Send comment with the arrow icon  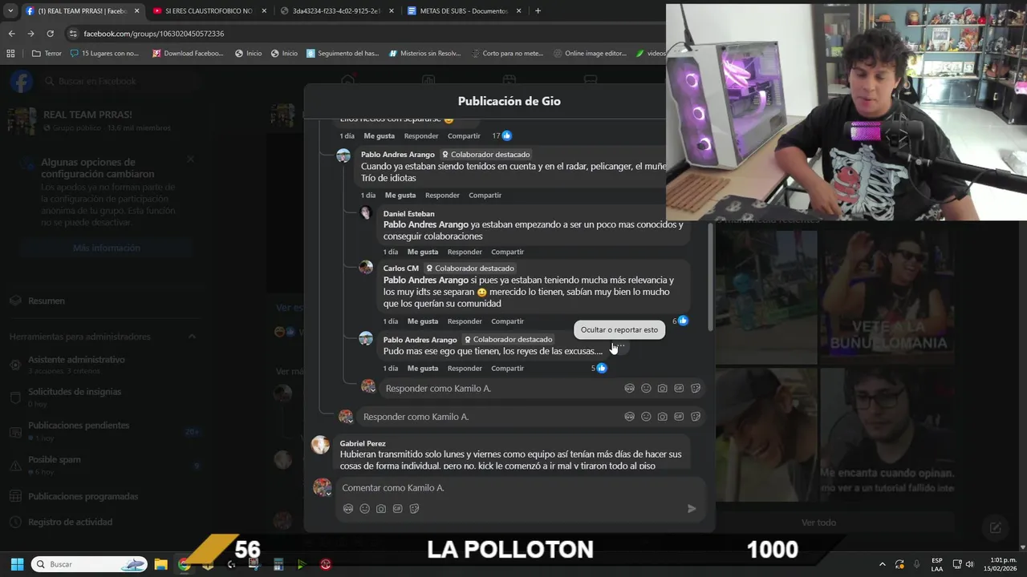coord(692,508)
